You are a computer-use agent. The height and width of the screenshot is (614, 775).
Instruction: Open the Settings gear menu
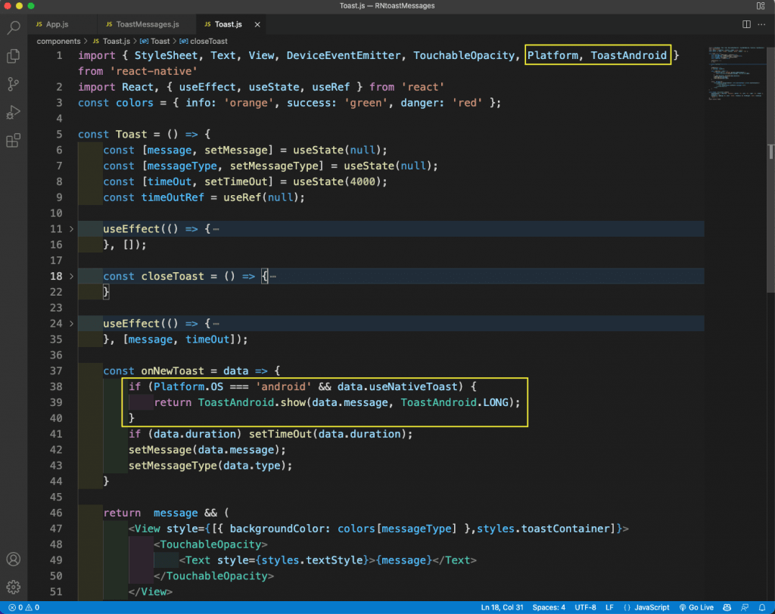[x=13, y=588]
